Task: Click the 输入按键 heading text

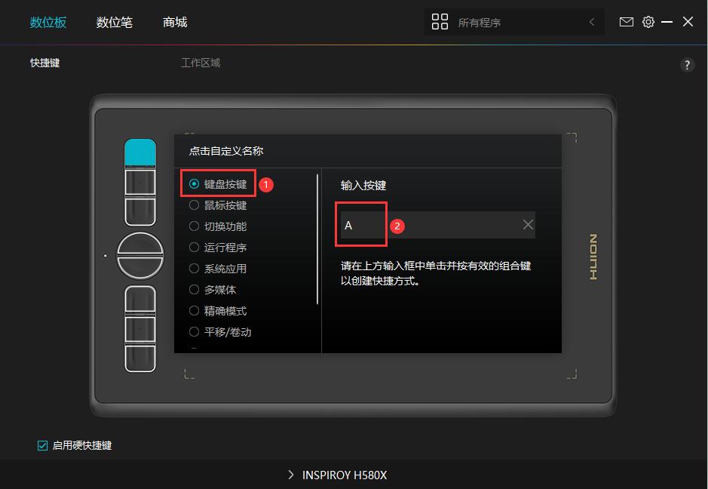Action: point(363,186)
